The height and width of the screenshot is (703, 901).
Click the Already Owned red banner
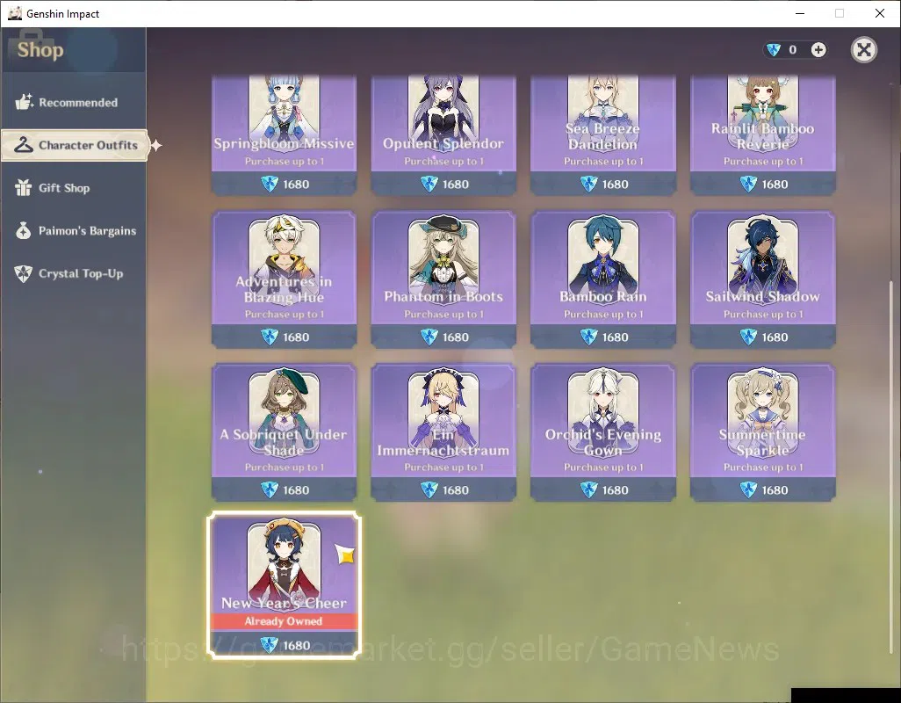pyautogui.click(x=284, y=621)
